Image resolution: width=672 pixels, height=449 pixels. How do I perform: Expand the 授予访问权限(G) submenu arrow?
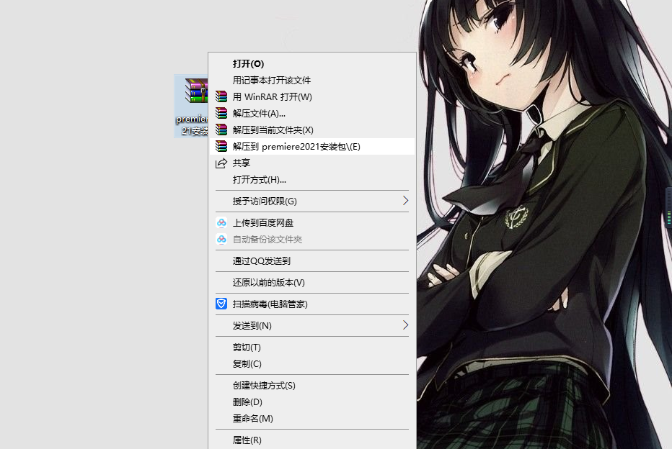point(405,201)
